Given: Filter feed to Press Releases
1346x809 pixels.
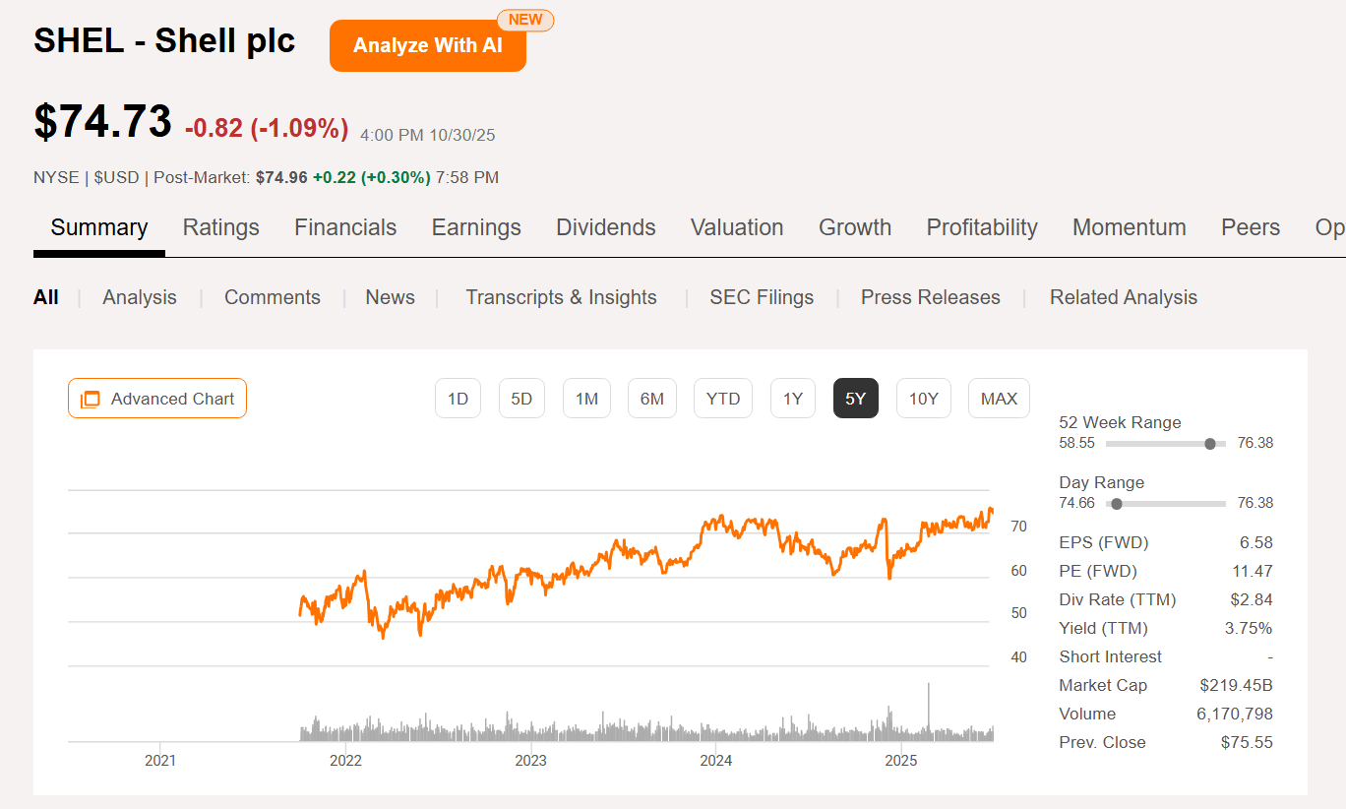Looking at the screenshot, I should click(x=930, y=297).
